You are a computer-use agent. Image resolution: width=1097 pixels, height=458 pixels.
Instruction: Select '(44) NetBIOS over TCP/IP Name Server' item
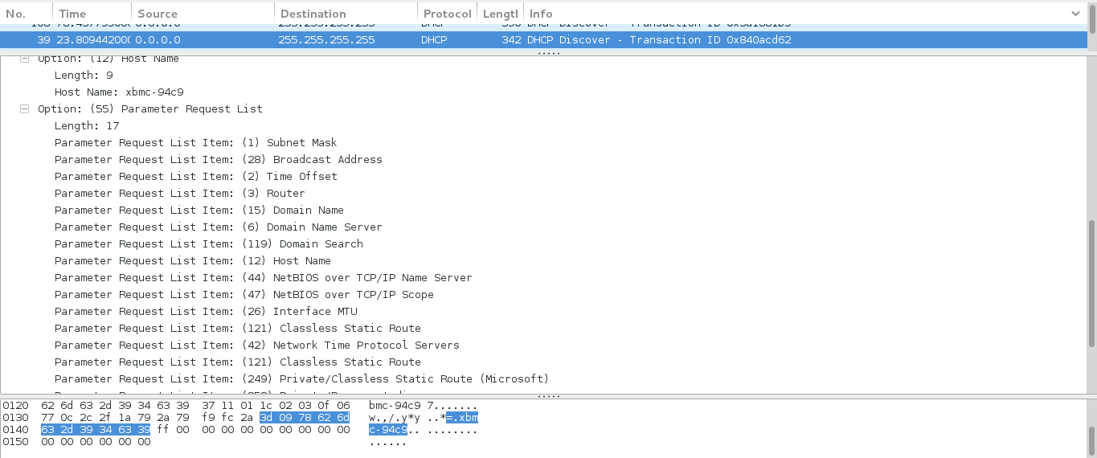(x=263, y=278)
